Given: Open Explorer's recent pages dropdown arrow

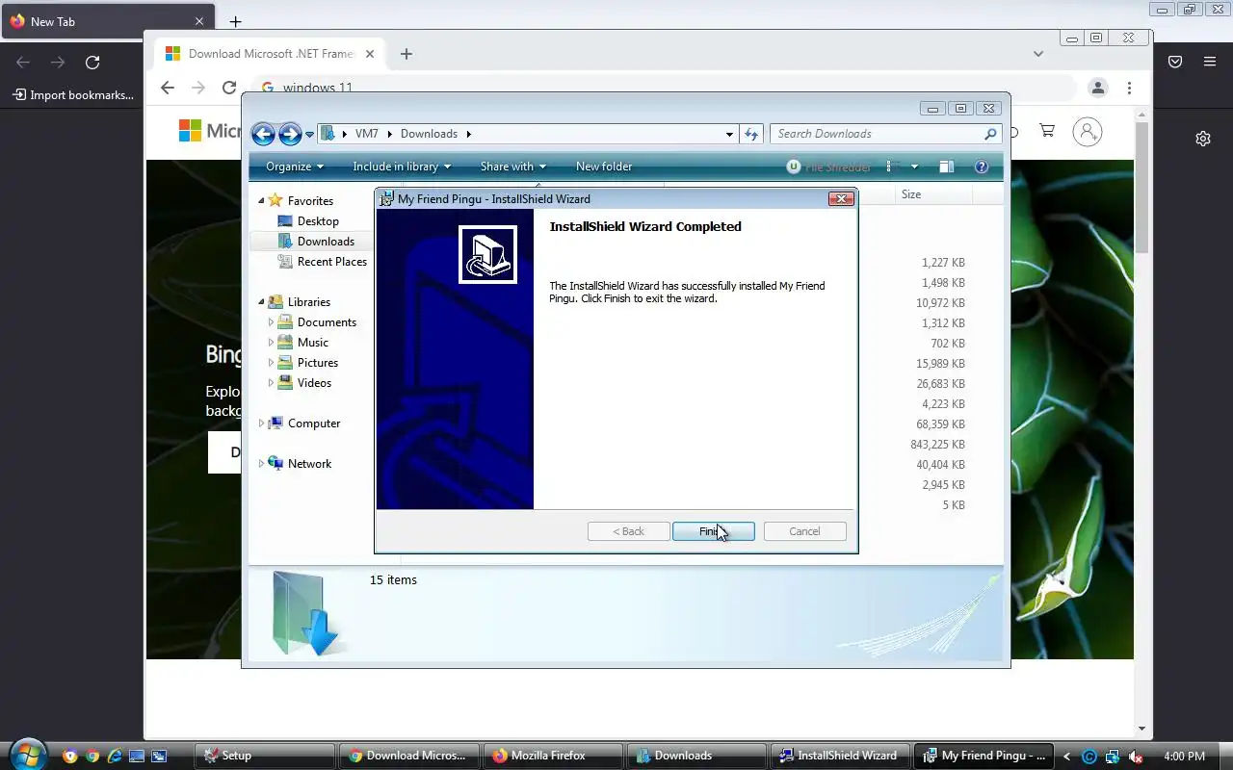Looking at the screenshot, I should pyautogui.click(x=309, y=135).
